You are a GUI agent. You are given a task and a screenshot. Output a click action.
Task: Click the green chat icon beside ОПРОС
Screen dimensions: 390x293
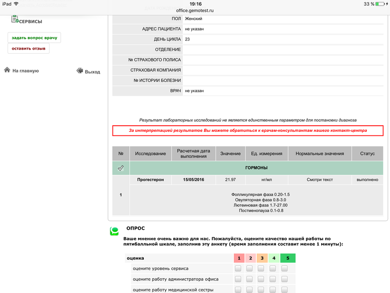[115, 232]
